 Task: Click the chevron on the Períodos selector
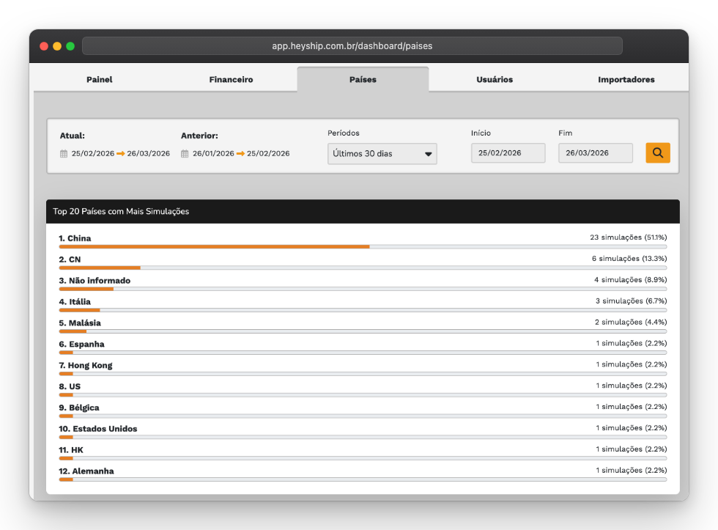[430, 153]
